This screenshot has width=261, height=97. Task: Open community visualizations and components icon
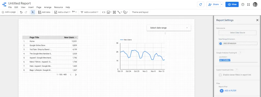(x=74, y=12)
